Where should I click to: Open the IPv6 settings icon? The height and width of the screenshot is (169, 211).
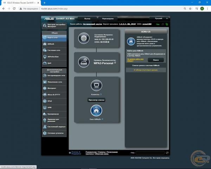[45, 101]
